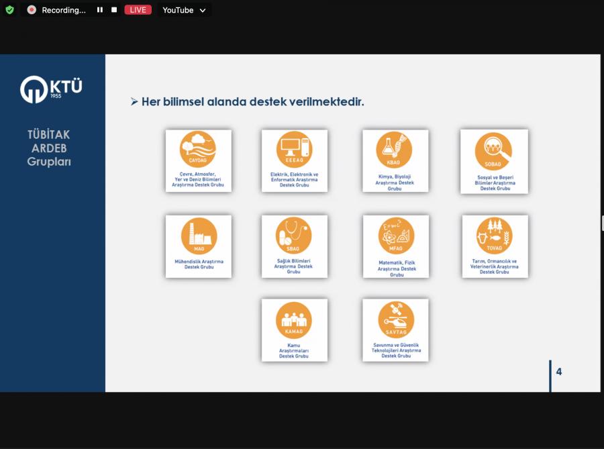Click the 'Matematik, Fizik Araştırma Destek Grubu' caption
The width and height of the screenshot is (604, 449).
point(397,268)
